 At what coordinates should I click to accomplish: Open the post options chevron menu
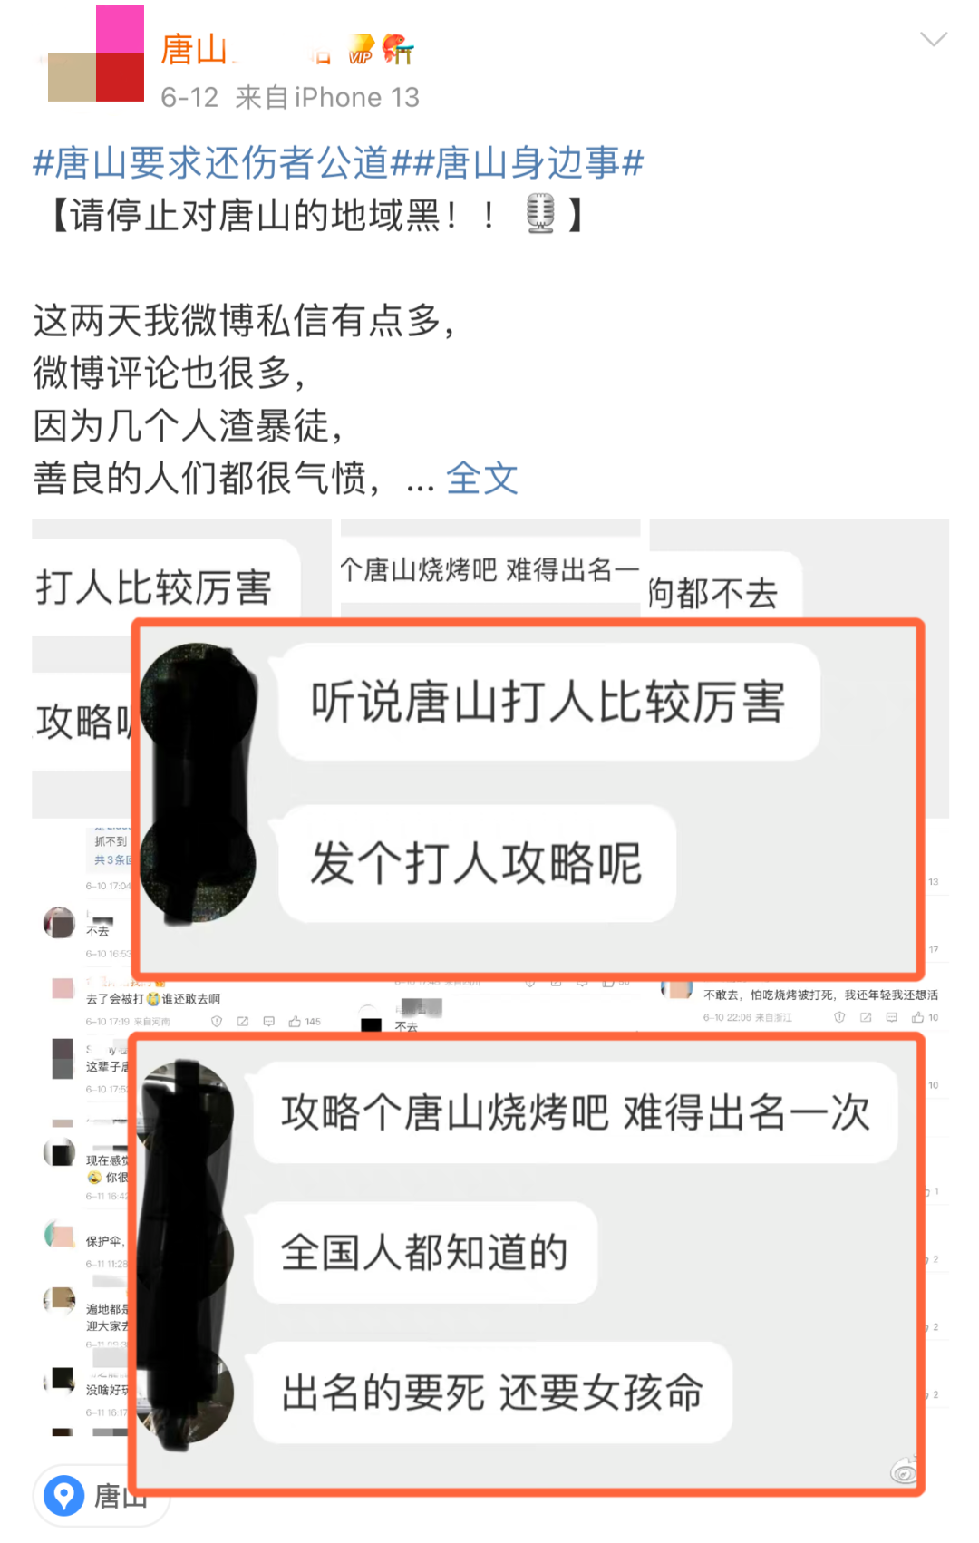[933, 40]
